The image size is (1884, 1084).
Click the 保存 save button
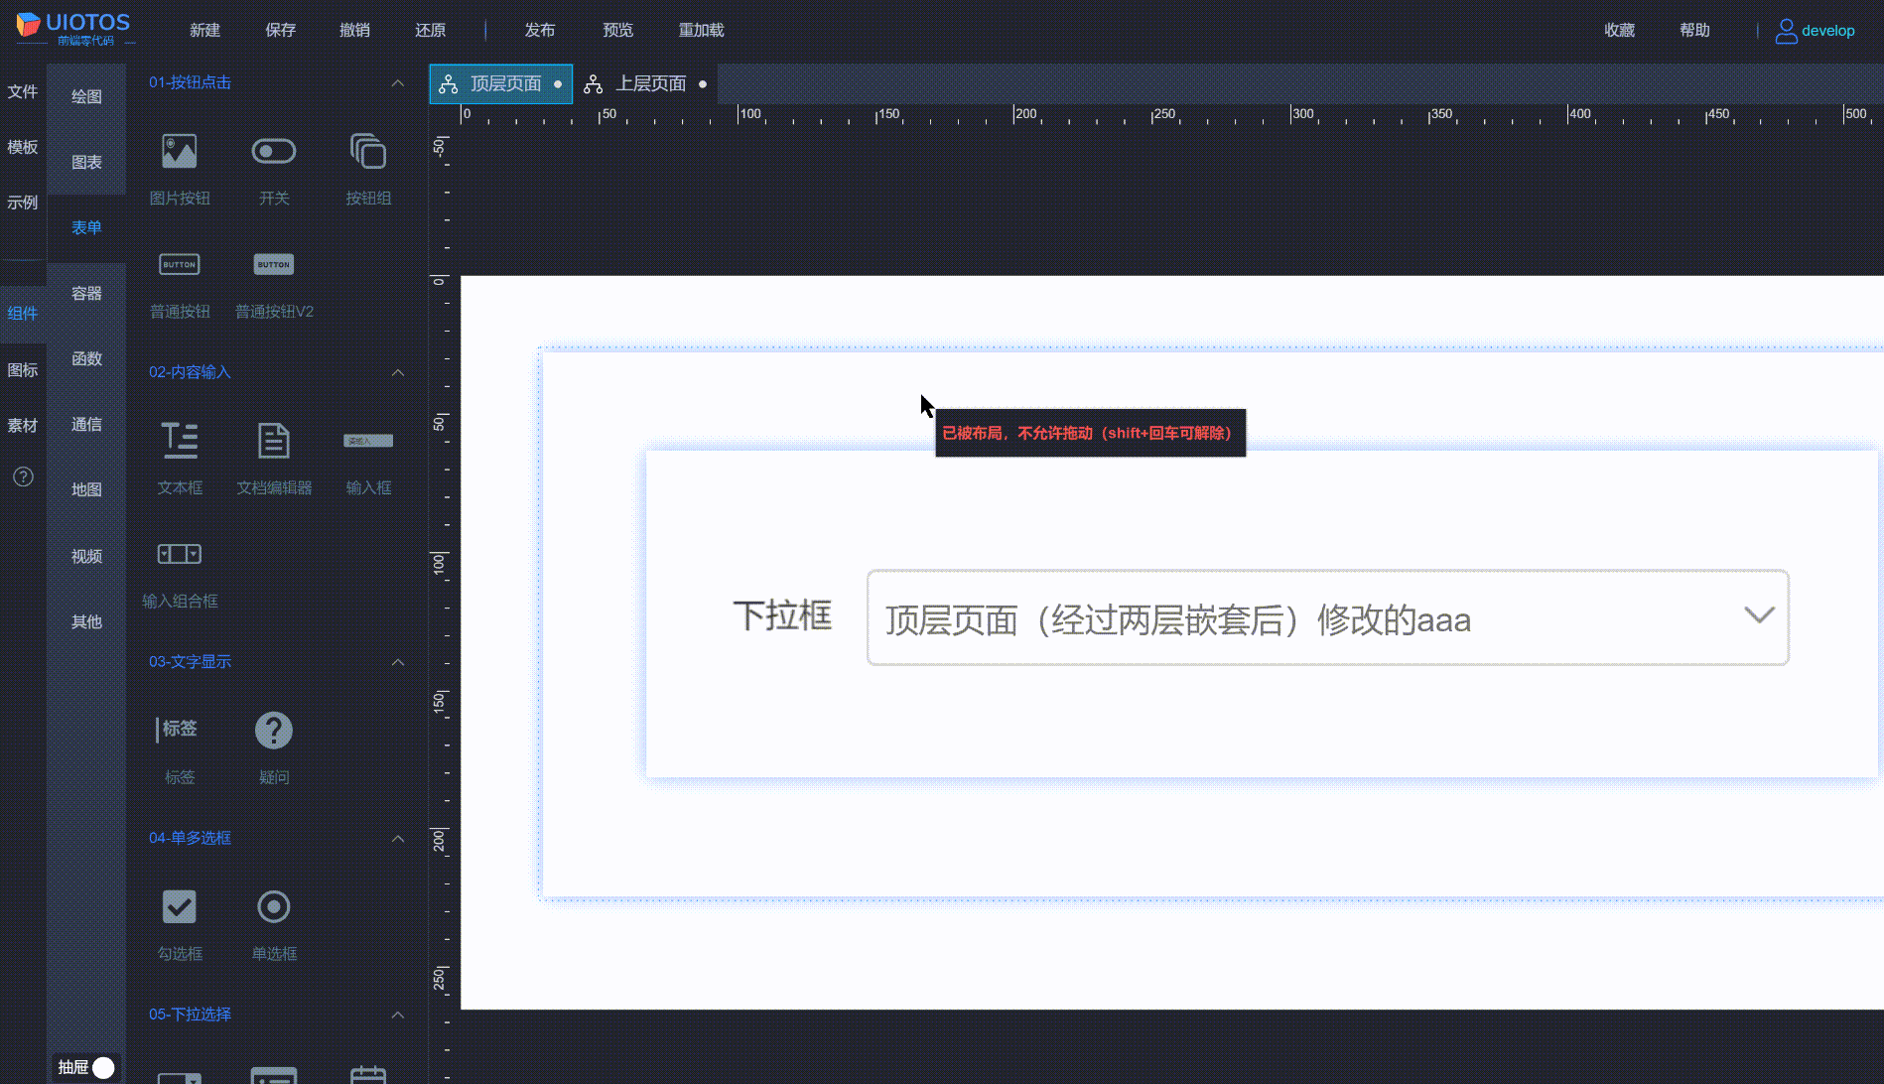(x=280, y=30)
